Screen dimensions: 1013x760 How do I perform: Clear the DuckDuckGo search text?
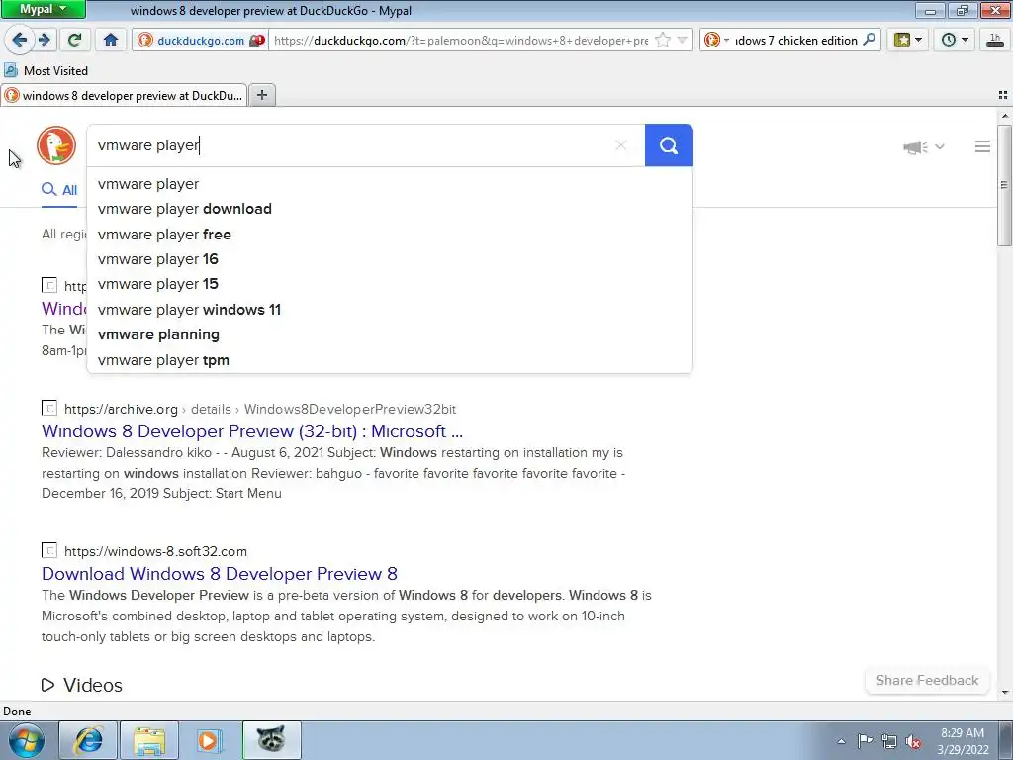coord(621,145)
